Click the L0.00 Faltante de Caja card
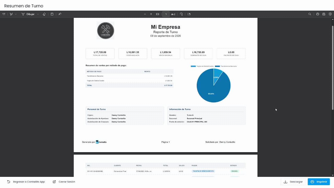The image size is (334, 188). [x=231, y=54]
